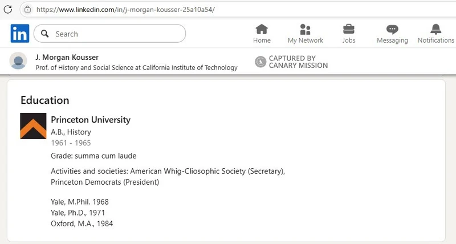Viewport: 456px width, 244px height.
Task: Open the Notifications bell icon
Action: (x=435, y=29)
